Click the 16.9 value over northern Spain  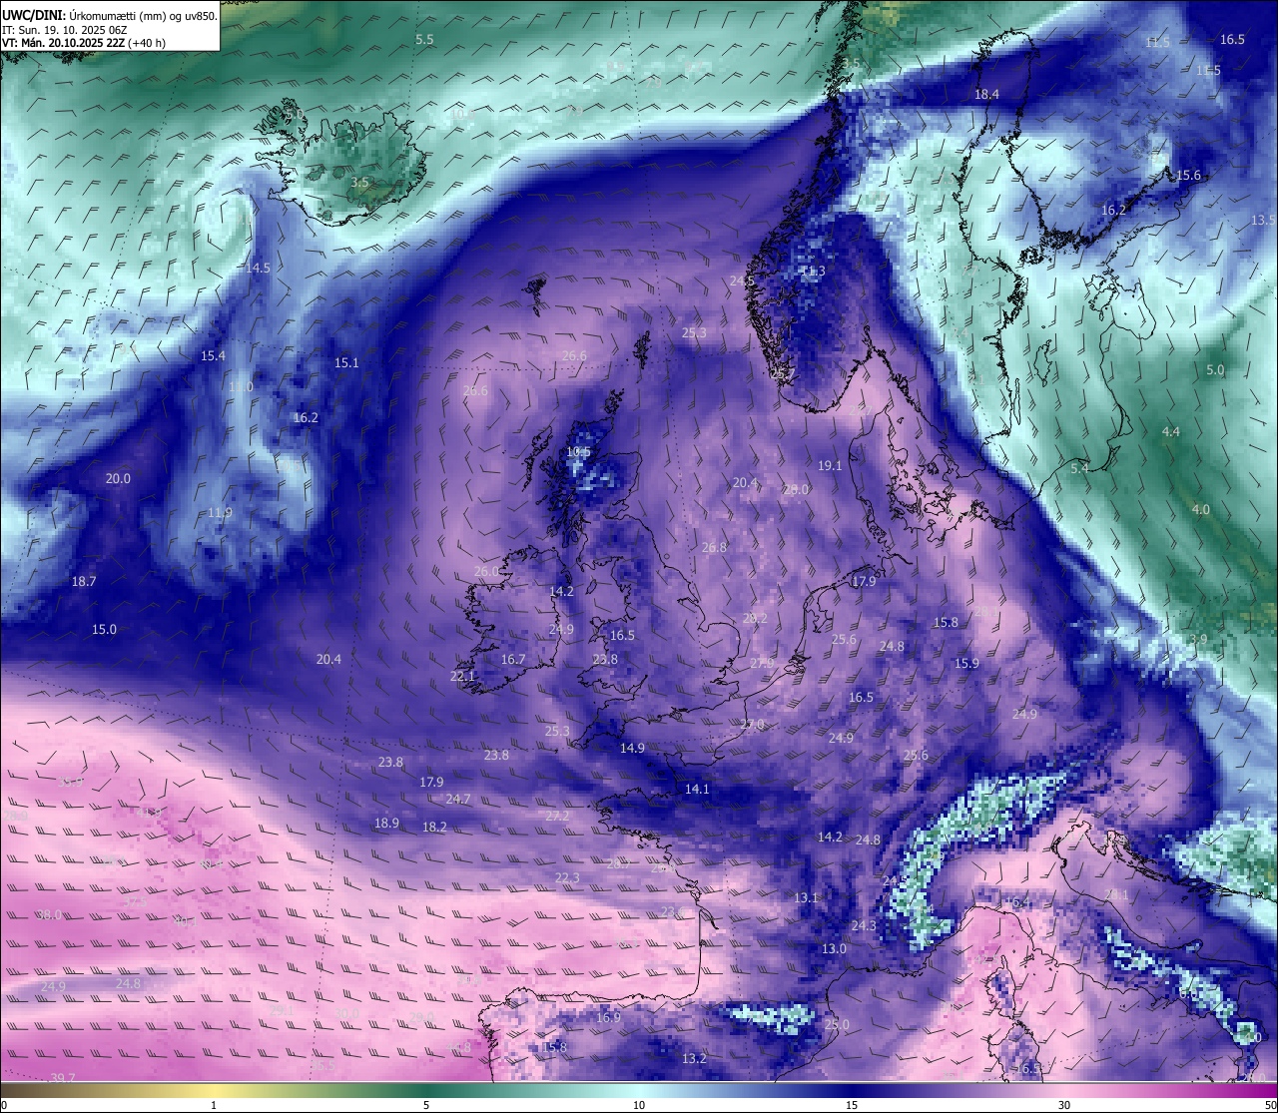click(x=608, y=1017)
